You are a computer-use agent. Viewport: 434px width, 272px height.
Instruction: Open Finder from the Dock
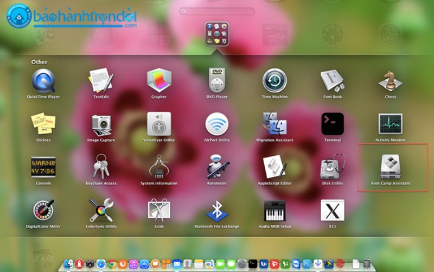tap(68, 264)
